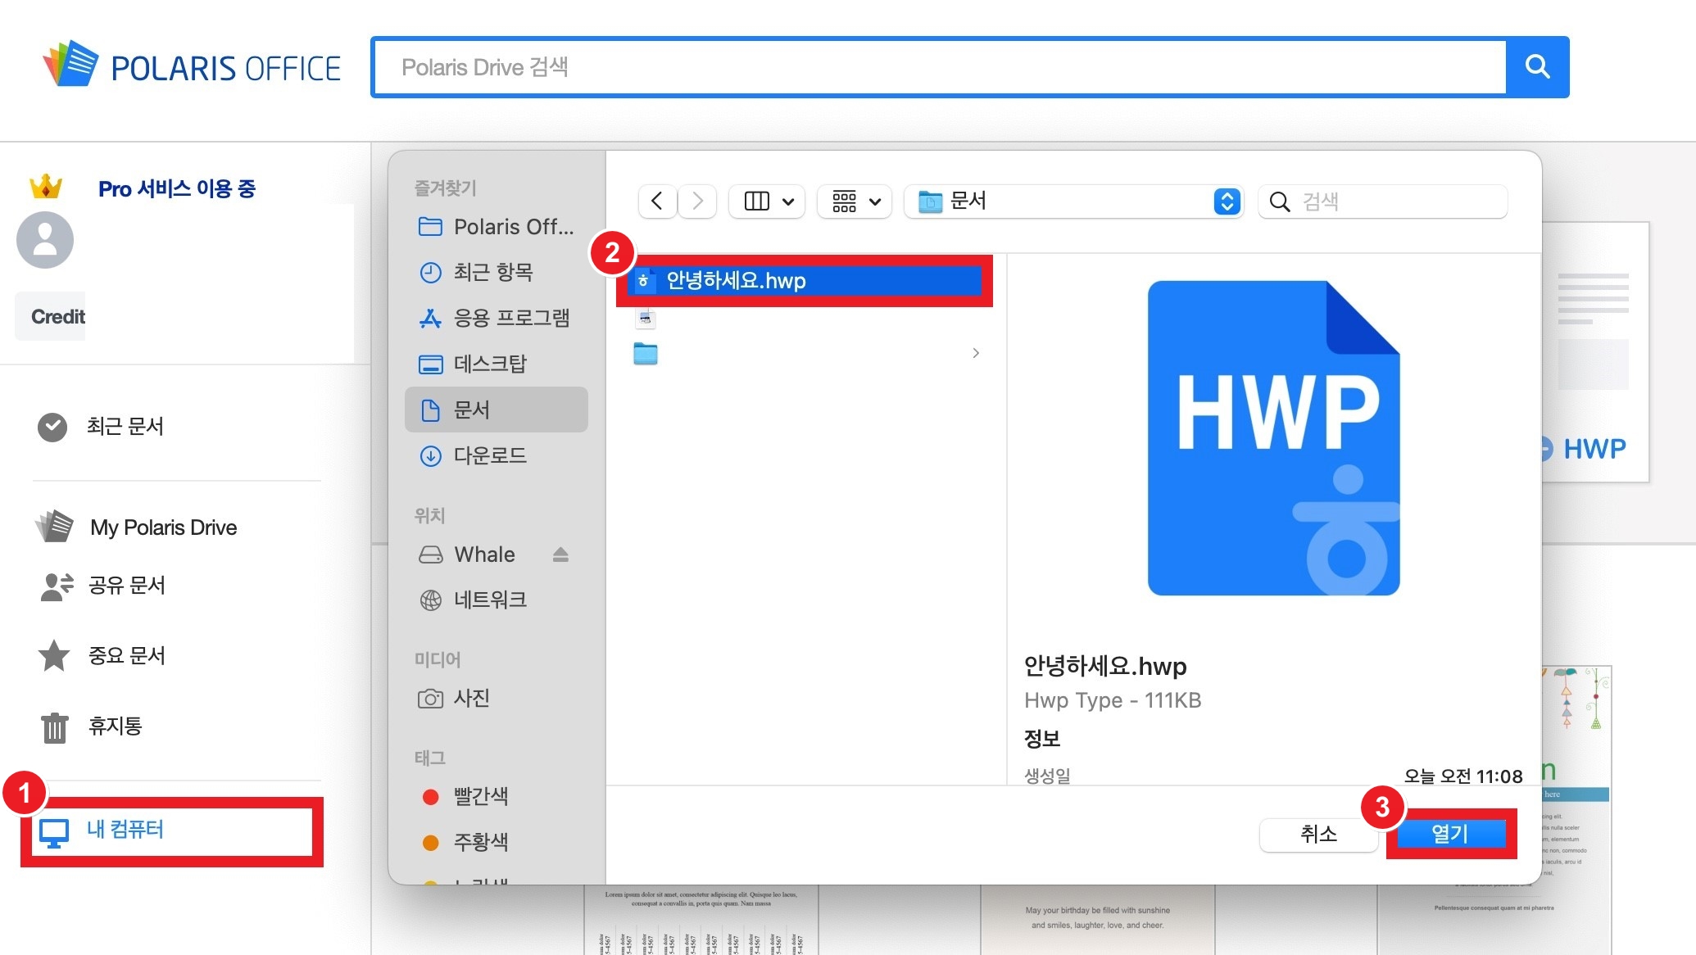Click the 취소 cancel button
Image resolution: width=1696 pixels, height=955 pixels.
tap(1318, 835)
